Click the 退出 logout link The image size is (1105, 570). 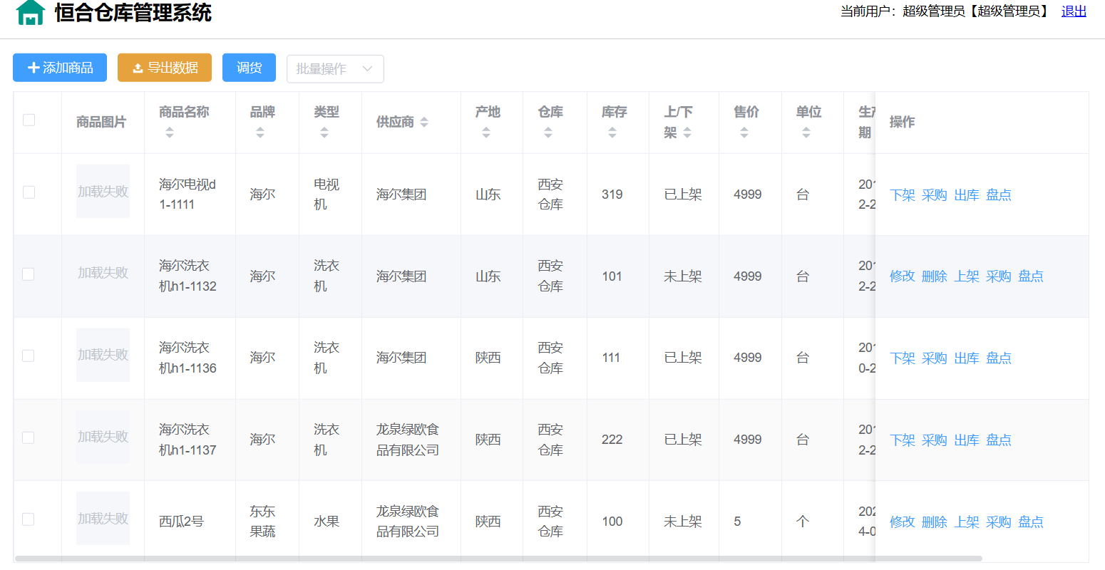pyautogui.click(x=1074, y=11)
